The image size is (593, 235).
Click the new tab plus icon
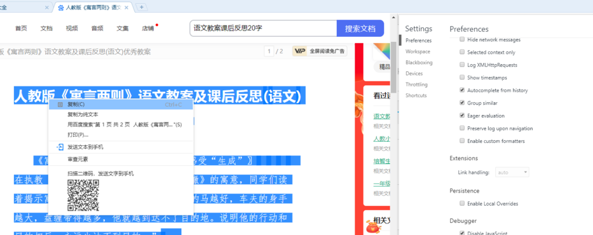click(142, 7)
